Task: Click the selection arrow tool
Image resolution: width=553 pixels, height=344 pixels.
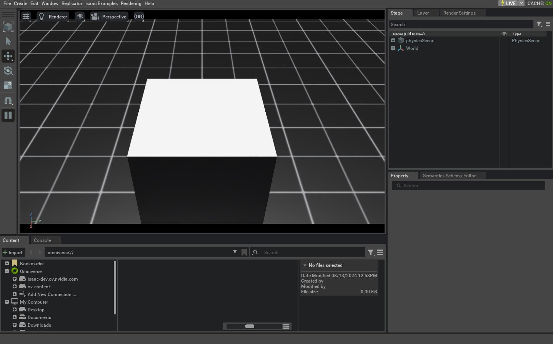Action: click(8, 41)
